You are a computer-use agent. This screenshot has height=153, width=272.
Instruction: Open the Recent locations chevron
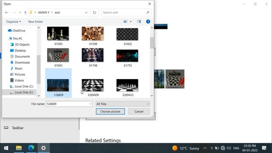[20, 12]
